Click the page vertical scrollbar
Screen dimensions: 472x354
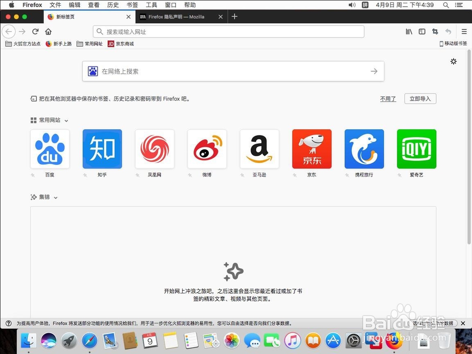point(469,147)
